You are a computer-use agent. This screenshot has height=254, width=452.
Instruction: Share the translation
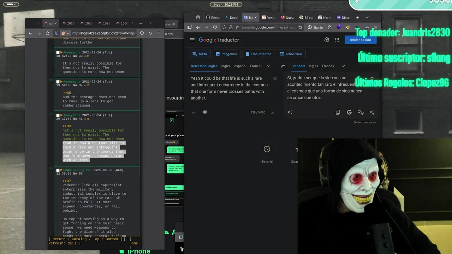pyautogui.click(x=372, y=112)
